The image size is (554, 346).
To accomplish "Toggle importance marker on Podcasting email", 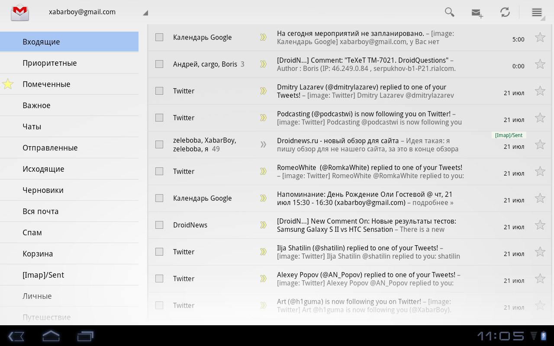I will (x=263, y=118).
